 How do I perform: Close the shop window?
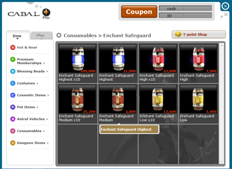pos(225,6)
